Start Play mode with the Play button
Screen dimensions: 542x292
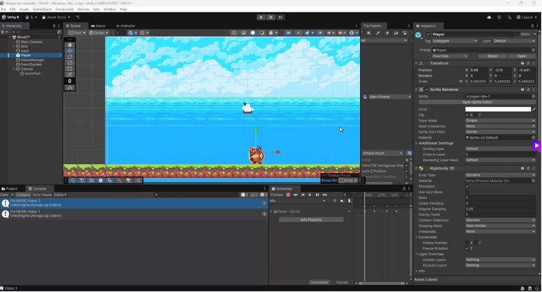click(x=261, y=17)
